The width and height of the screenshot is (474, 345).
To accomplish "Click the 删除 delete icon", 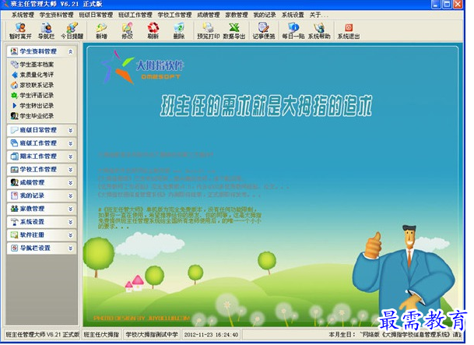I will [x=179, y=31].
